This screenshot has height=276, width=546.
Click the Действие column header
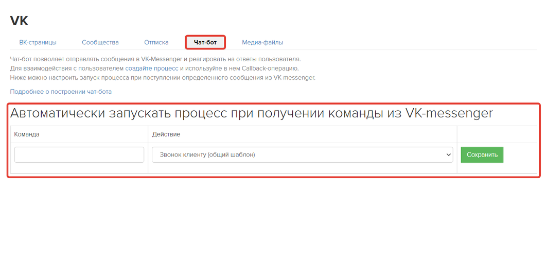[166, 134]
